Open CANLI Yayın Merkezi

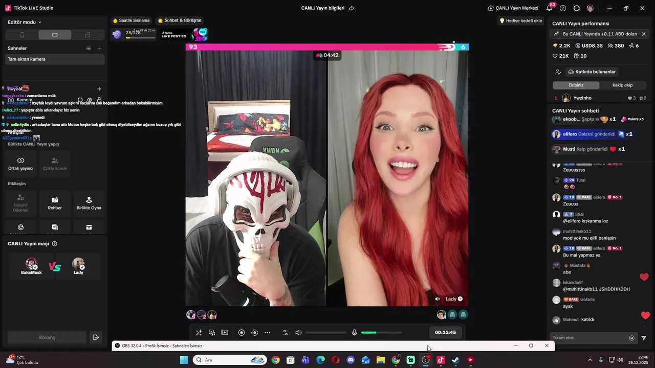513,8
